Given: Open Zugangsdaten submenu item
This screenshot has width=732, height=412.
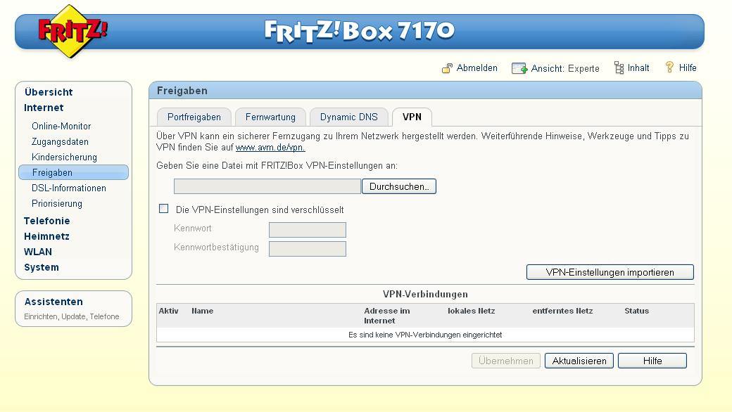Looking at the screenshot, I should coord(60,142).
